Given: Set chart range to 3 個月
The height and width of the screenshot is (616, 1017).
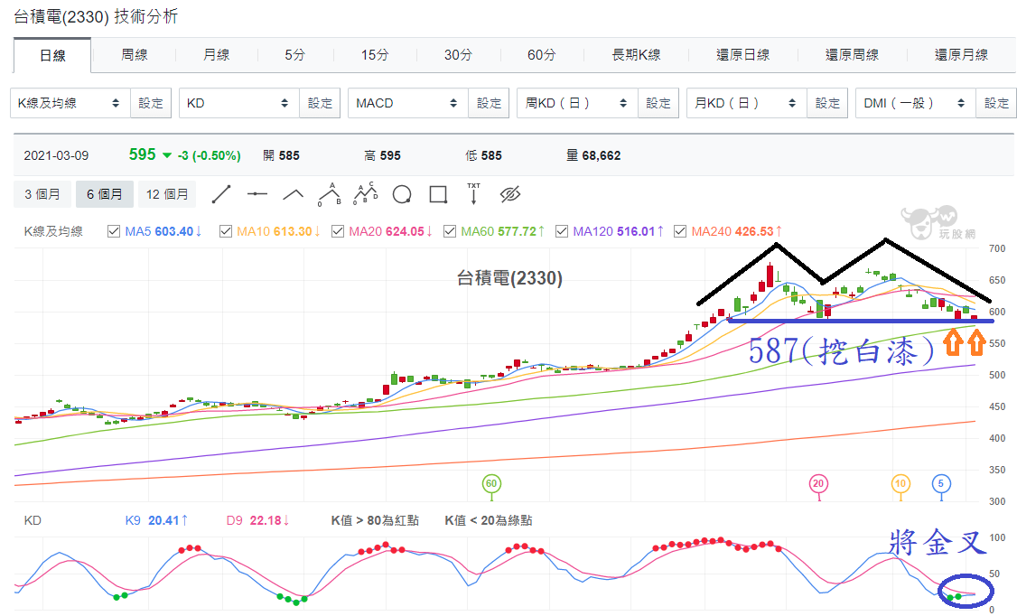Looking at the screenshot, I should [42, 194].
